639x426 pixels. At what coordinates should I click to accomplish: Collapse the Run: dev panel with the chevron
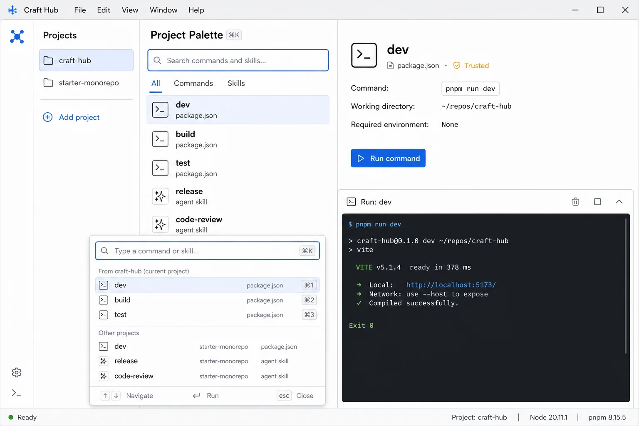click(619, 202)
